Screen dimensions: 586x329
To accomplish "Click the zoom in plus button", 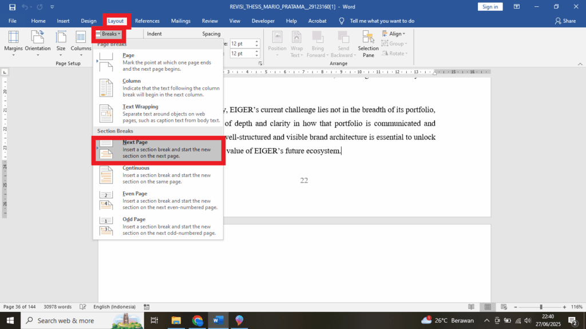I will tap(564, 307).
